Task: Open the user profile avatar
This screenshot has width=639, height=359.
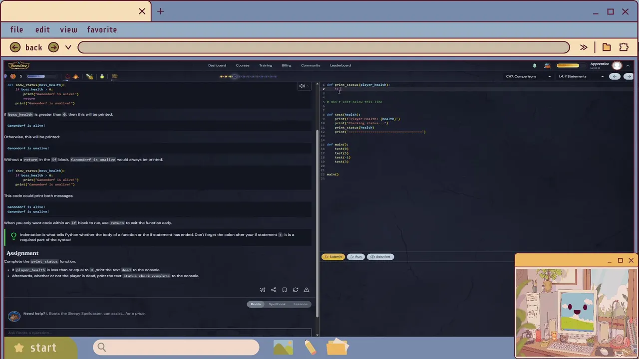Action: 617,65
